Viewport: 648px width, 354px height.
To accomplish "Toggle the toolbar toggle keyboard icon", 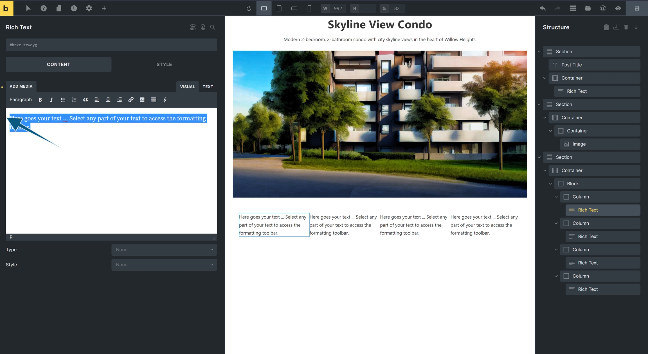I will click(153, 100).
